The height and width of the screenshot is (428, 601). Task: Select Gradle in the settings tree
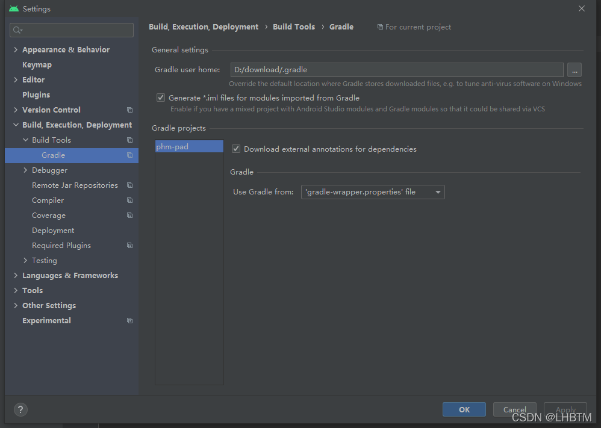pyautogui.click(x=72, y=155)
